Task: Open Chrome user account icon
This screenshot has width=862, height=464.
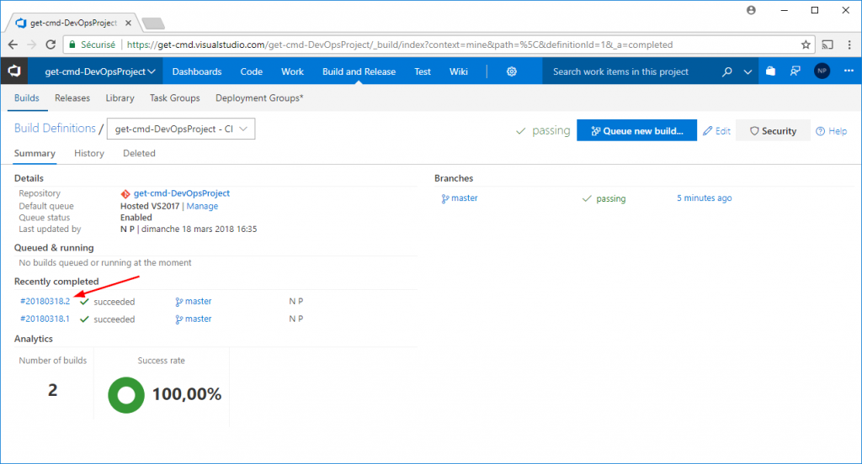Action: (751, 10)
